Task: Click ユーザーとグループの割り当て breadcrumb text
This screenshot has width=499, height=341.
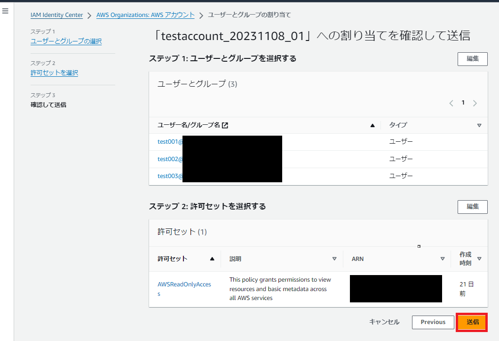Action: (249, 15)
